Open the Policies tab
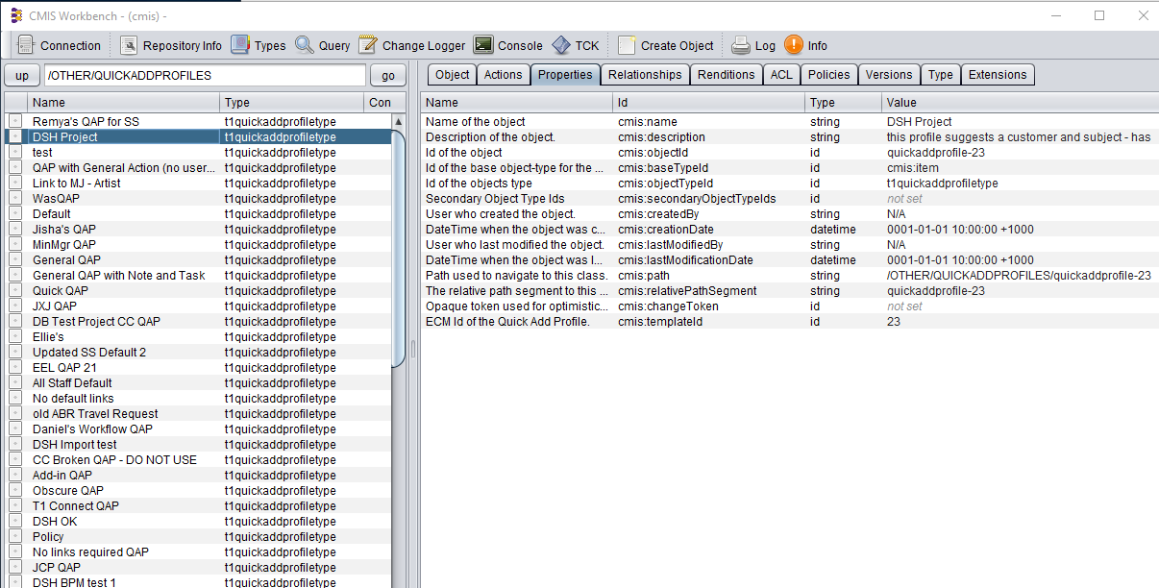The image size is (1159, 588). click(x=829, y=75)
